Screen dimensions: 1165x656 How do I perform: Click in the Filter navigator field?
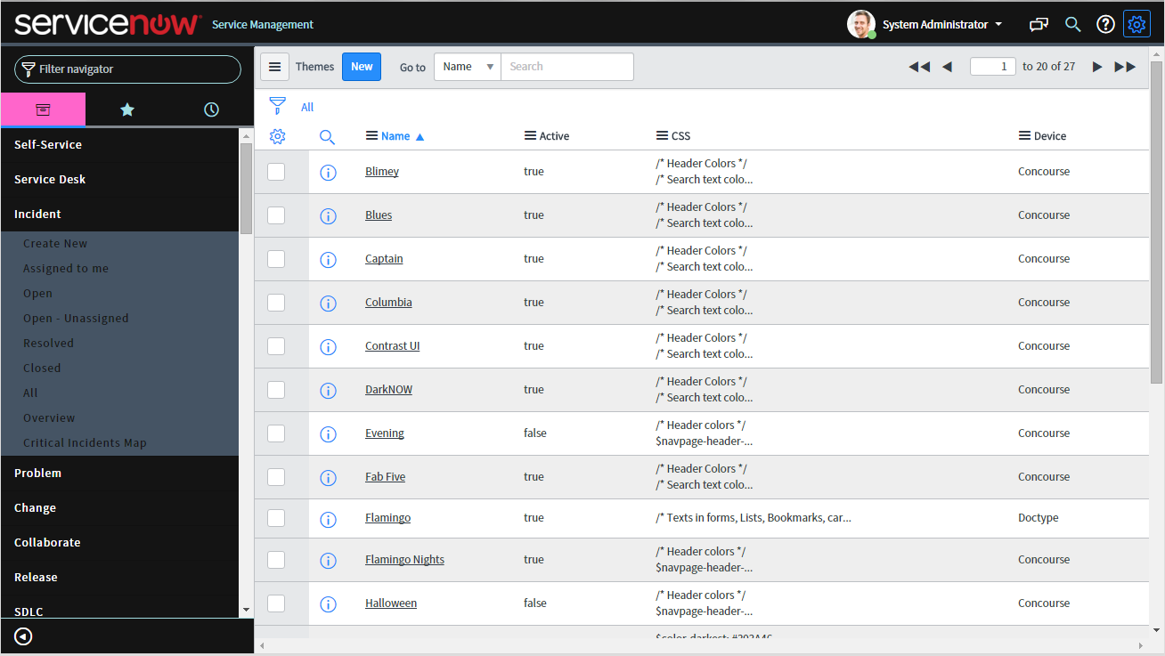point(127,69)
